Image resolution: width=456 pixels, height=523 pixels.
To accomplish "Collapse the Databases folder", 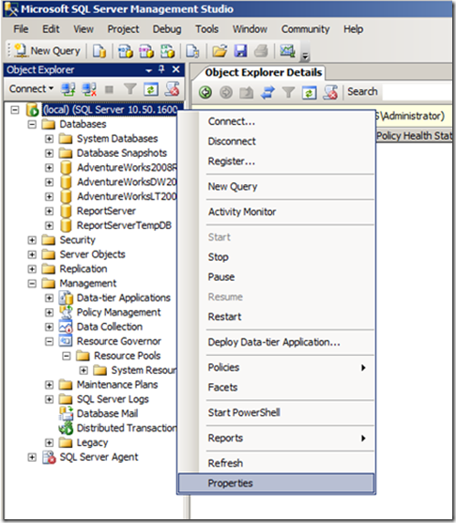I will (x=32, y=125).
